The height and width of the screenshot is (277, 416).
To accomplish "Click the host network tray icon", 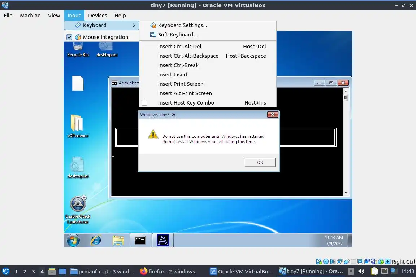I will [385, 272].
